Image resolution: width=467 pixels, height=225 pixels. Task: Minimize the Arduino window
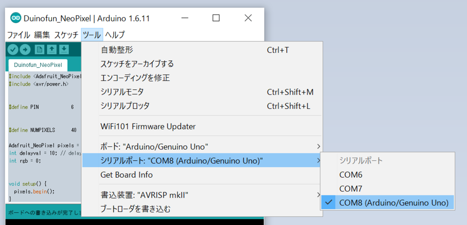point(185,18)
